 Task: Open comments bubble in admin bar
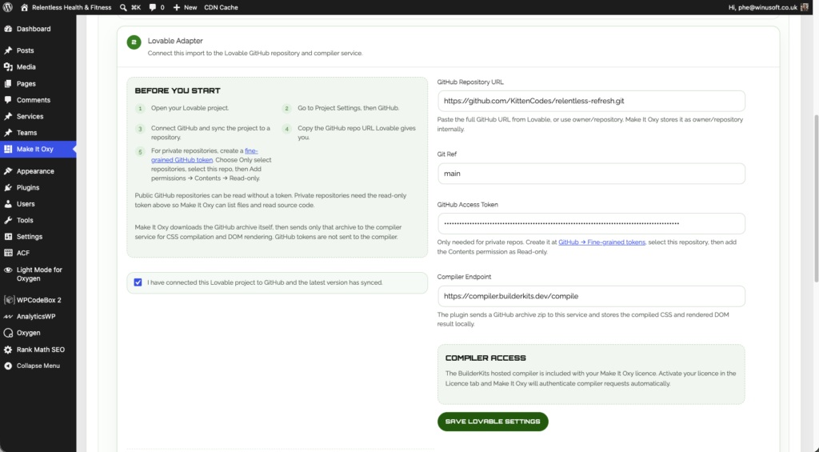[153, 7]
